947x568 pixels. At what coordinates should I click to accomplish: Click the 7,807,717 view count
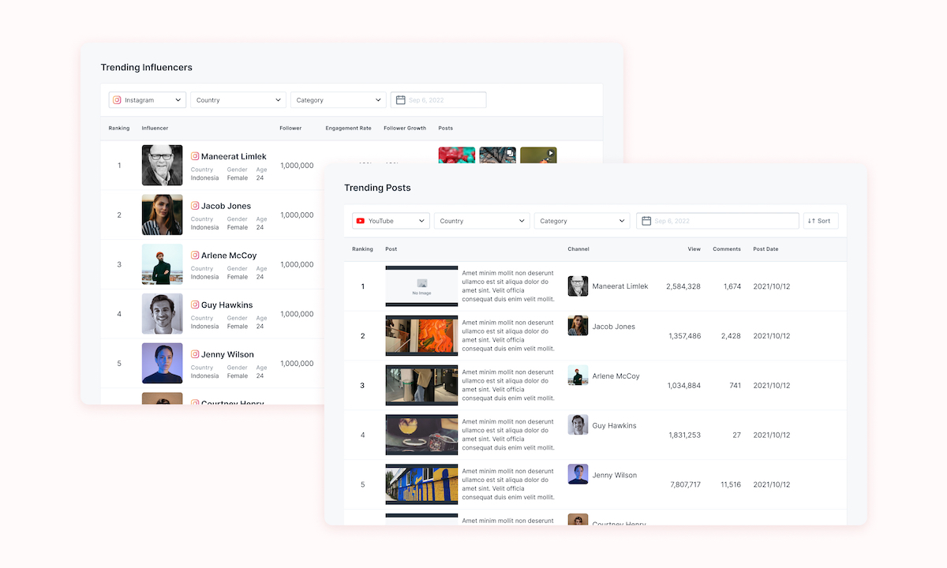tap(685, 484)
